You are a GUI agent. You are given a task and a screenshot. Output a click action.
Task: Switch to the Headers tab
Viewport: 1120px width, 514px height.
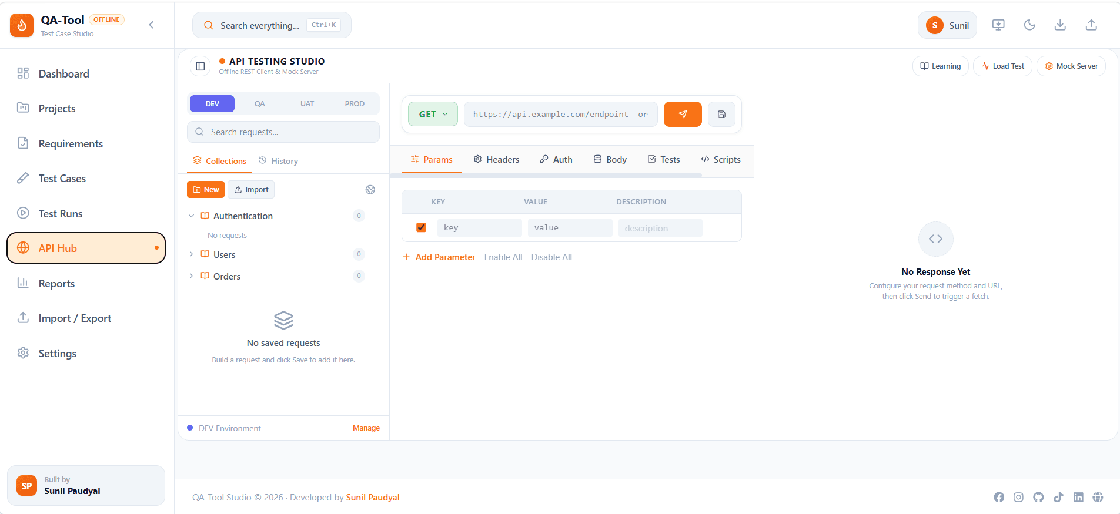pyautogui.click(x=497, y=159)
